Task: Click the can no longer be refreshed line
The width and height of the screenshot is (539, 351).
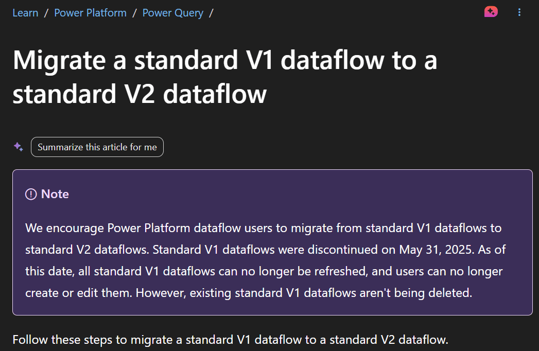Action: [x=264, y=271]
